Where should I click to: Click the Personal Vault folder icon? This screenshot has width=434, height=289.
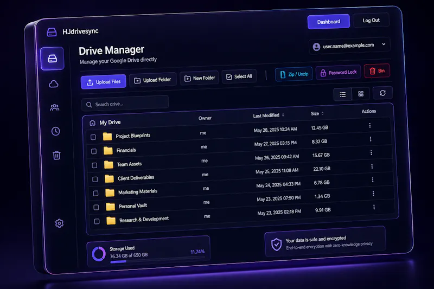111,207
